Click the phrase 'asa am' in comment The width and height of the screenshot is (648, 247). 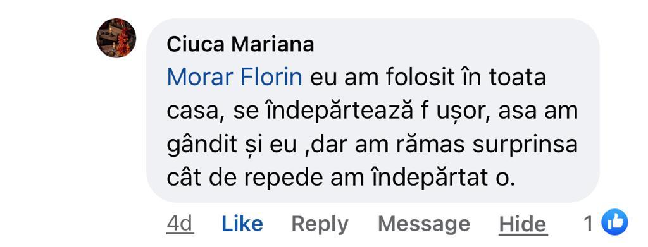click(538, 112)
